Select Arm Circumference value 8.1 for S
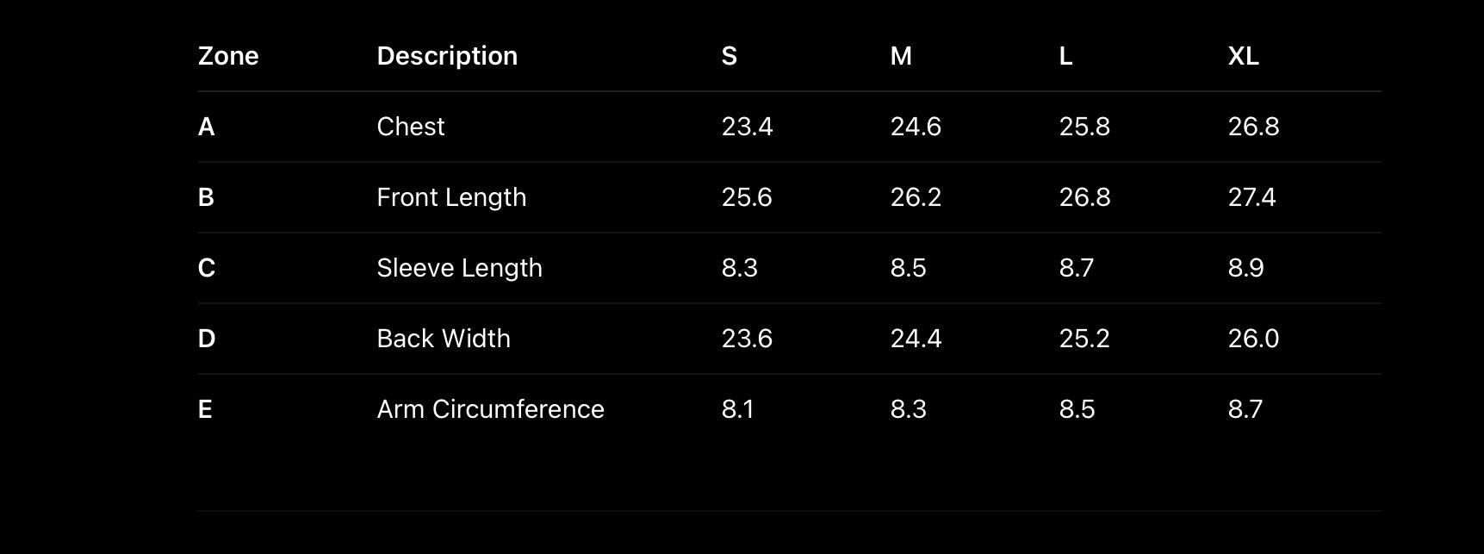Viewport: 1484px width, 554px height. [x=737, y=409]
